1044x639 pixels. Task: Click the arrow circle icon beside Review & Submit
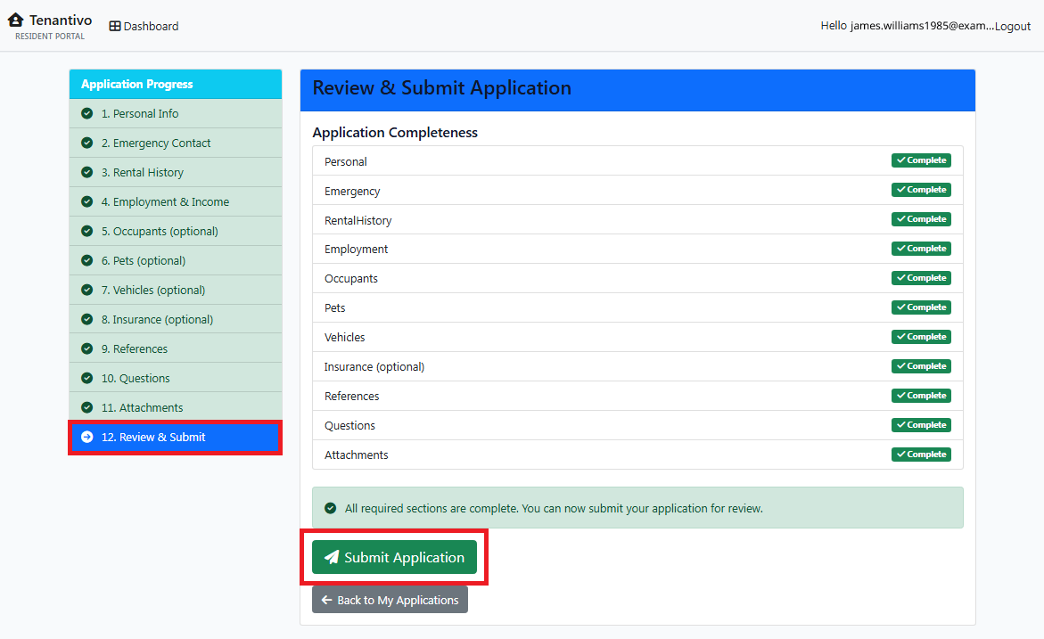tap(87, 438)
